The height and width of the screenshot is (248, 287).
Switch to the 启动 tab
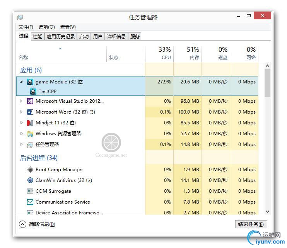[x=84, y=37]
